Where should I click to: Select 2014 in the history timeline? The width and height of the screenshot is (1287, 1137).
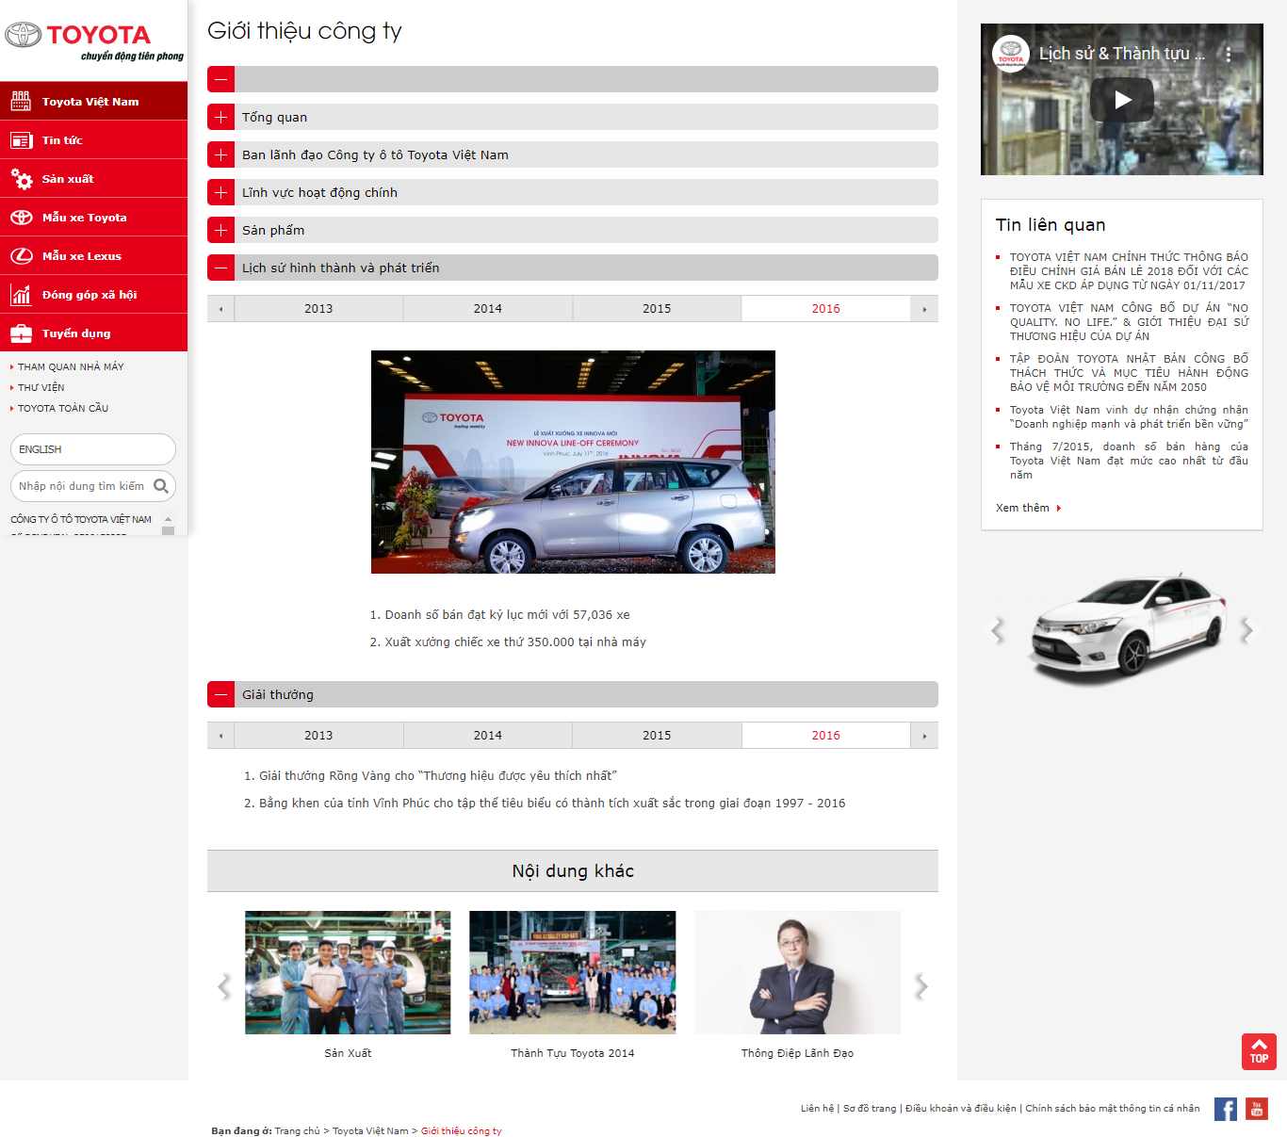(487, 308)
